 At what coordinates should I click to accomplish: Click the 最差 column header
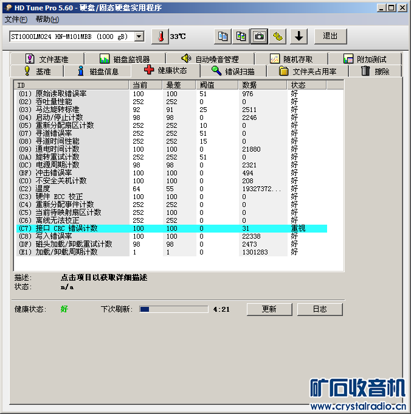click(179, 85)
